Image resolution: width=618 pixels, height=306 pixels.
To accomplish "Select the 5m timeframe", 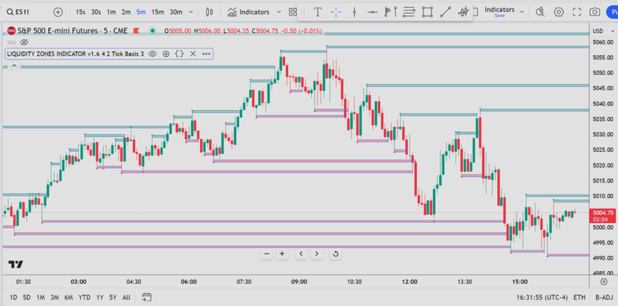I will 141,12.
